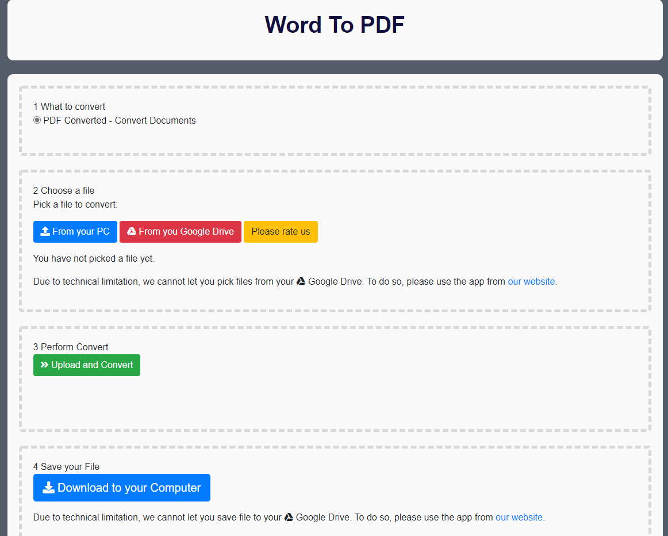Viewport: 668px width, 536px height.
Task: Click the Please rate us button
Action: pyautogui.click(x=281, y=232)
